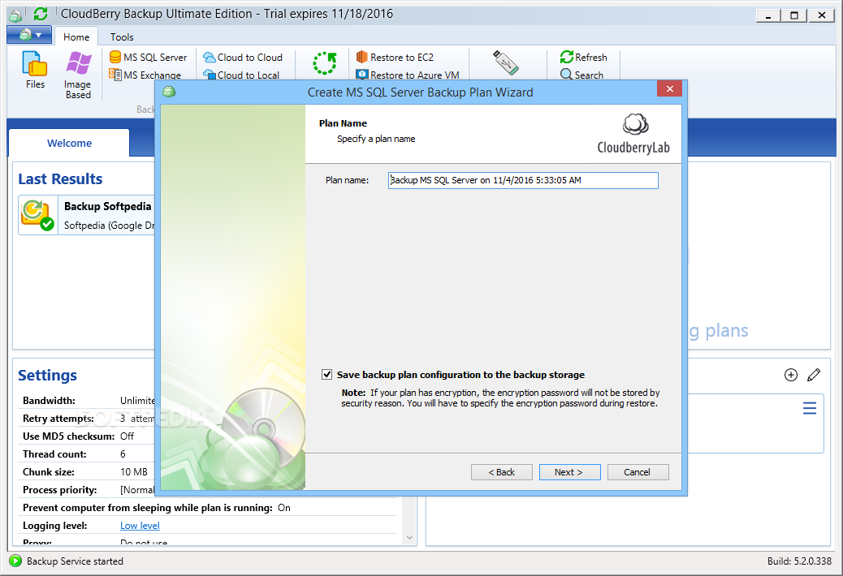Select Cloud to Cloud backup
This screenshot has width=843, height=576.
coord(243,58)
